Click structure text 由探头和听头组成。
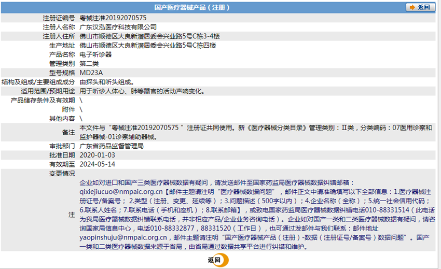The height and width of the screenshot is (269, 441). click(107, 82)
